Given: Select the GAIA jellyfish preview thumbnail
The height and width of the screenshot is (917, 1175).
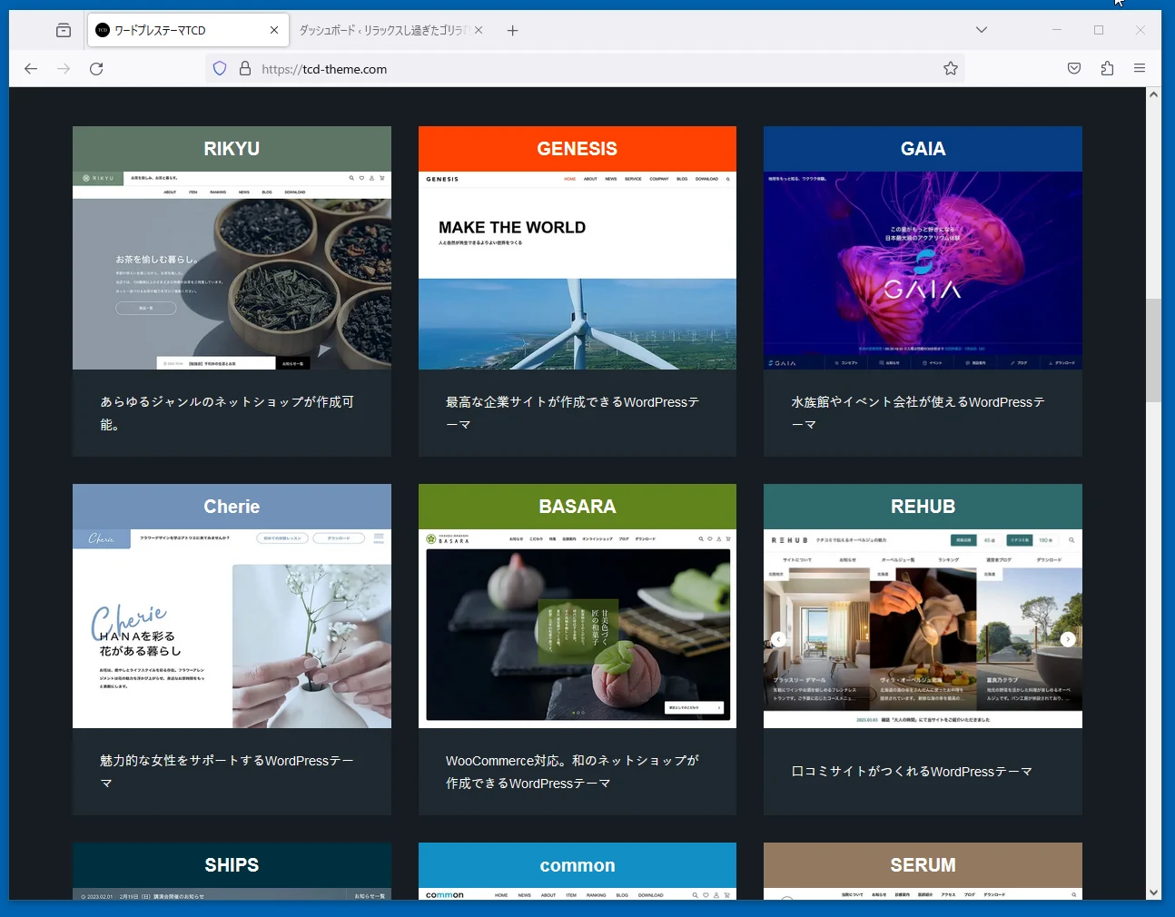Looking at the screenshot, I should click(x=923, y=271).
